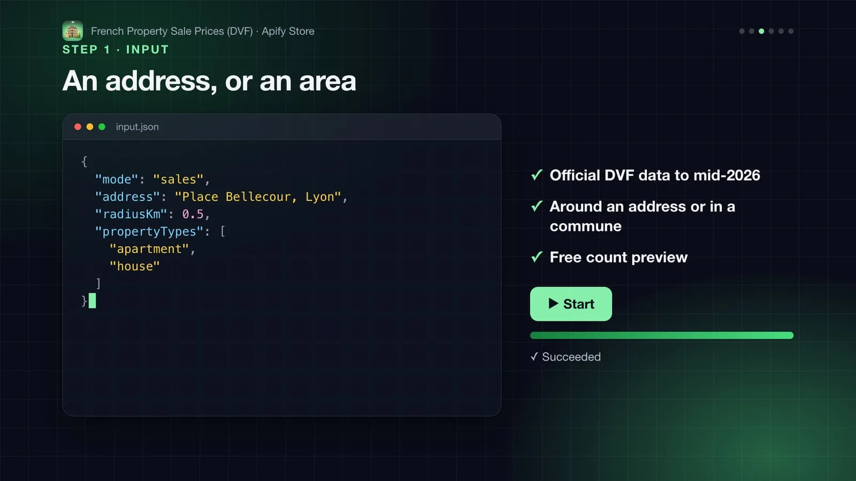Viewport: 856px width, 481px height.
Task: Click checkmark beside Free count preview
Action: [537, 257]
